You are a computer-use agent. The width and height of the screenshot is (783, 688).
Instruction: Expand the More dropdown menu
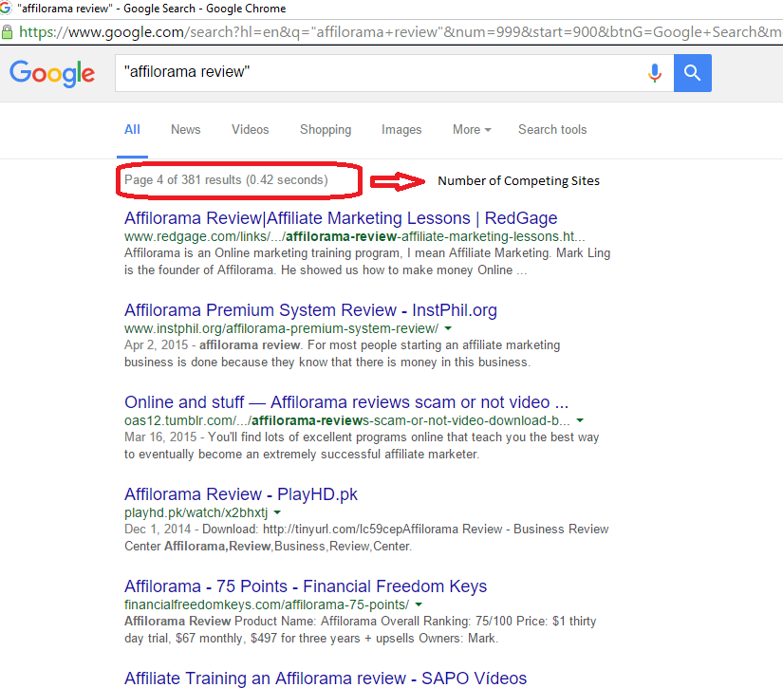[472, 130]
